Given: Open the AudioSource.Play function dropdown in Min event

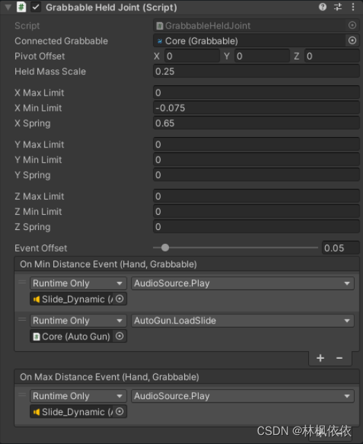Looking at the screenshot, I should [242, 283].
